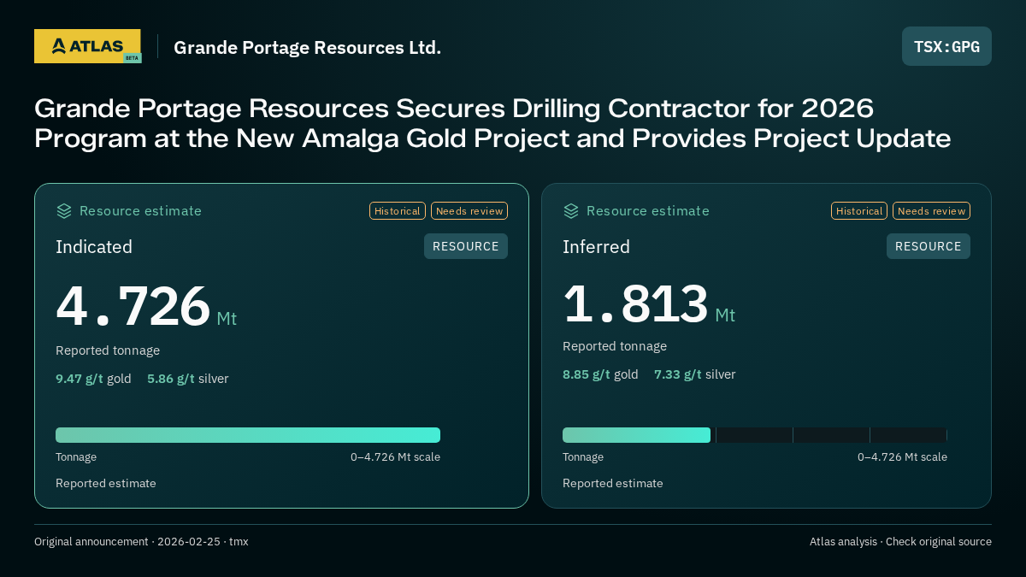Click the ATLAS beta logo

pos(87,46)
